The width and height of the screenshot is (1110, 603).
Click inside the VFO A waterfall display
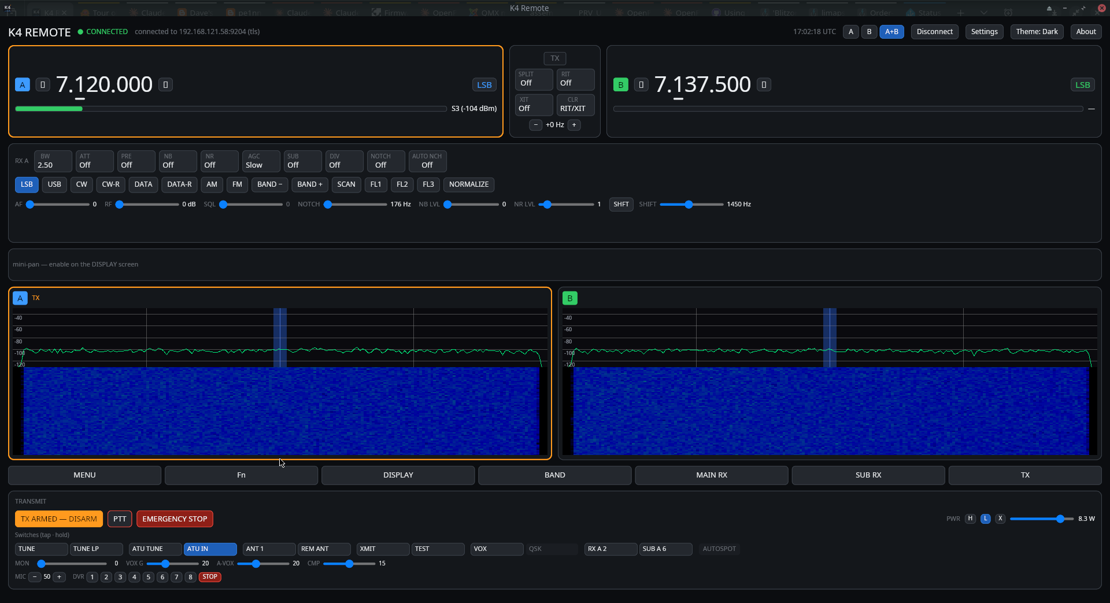click(280, 411)
